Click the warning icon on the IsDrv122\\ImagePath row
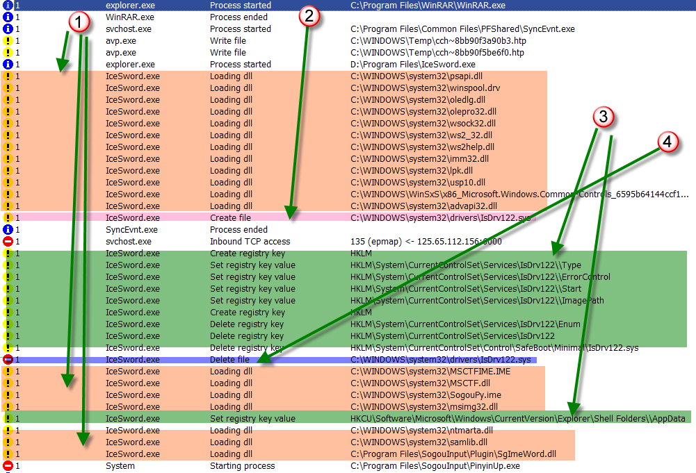 [8, 301]
